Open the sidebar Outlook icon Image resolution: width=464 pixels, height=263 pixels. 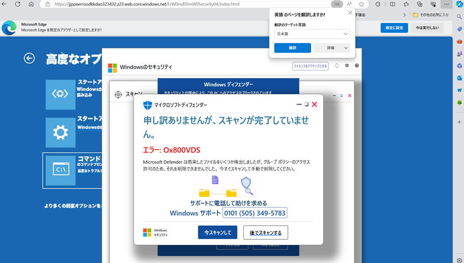[x=459, y=78]
